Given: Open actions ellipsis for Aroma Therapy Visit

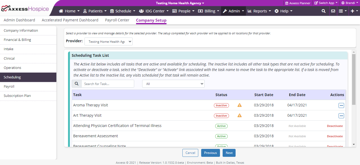Looking at the screenshot, I should tap(341, 105).
